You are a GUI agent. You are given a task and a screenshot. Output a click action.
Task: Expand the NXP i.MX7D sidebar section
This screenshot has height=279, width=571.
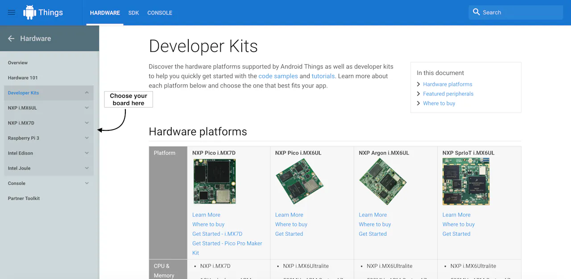87,123
